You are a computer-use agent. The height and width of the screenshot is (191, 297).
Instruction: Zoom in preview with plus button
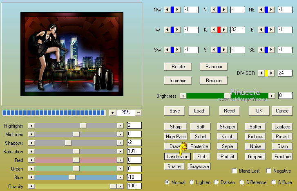(x=112, y=112)
